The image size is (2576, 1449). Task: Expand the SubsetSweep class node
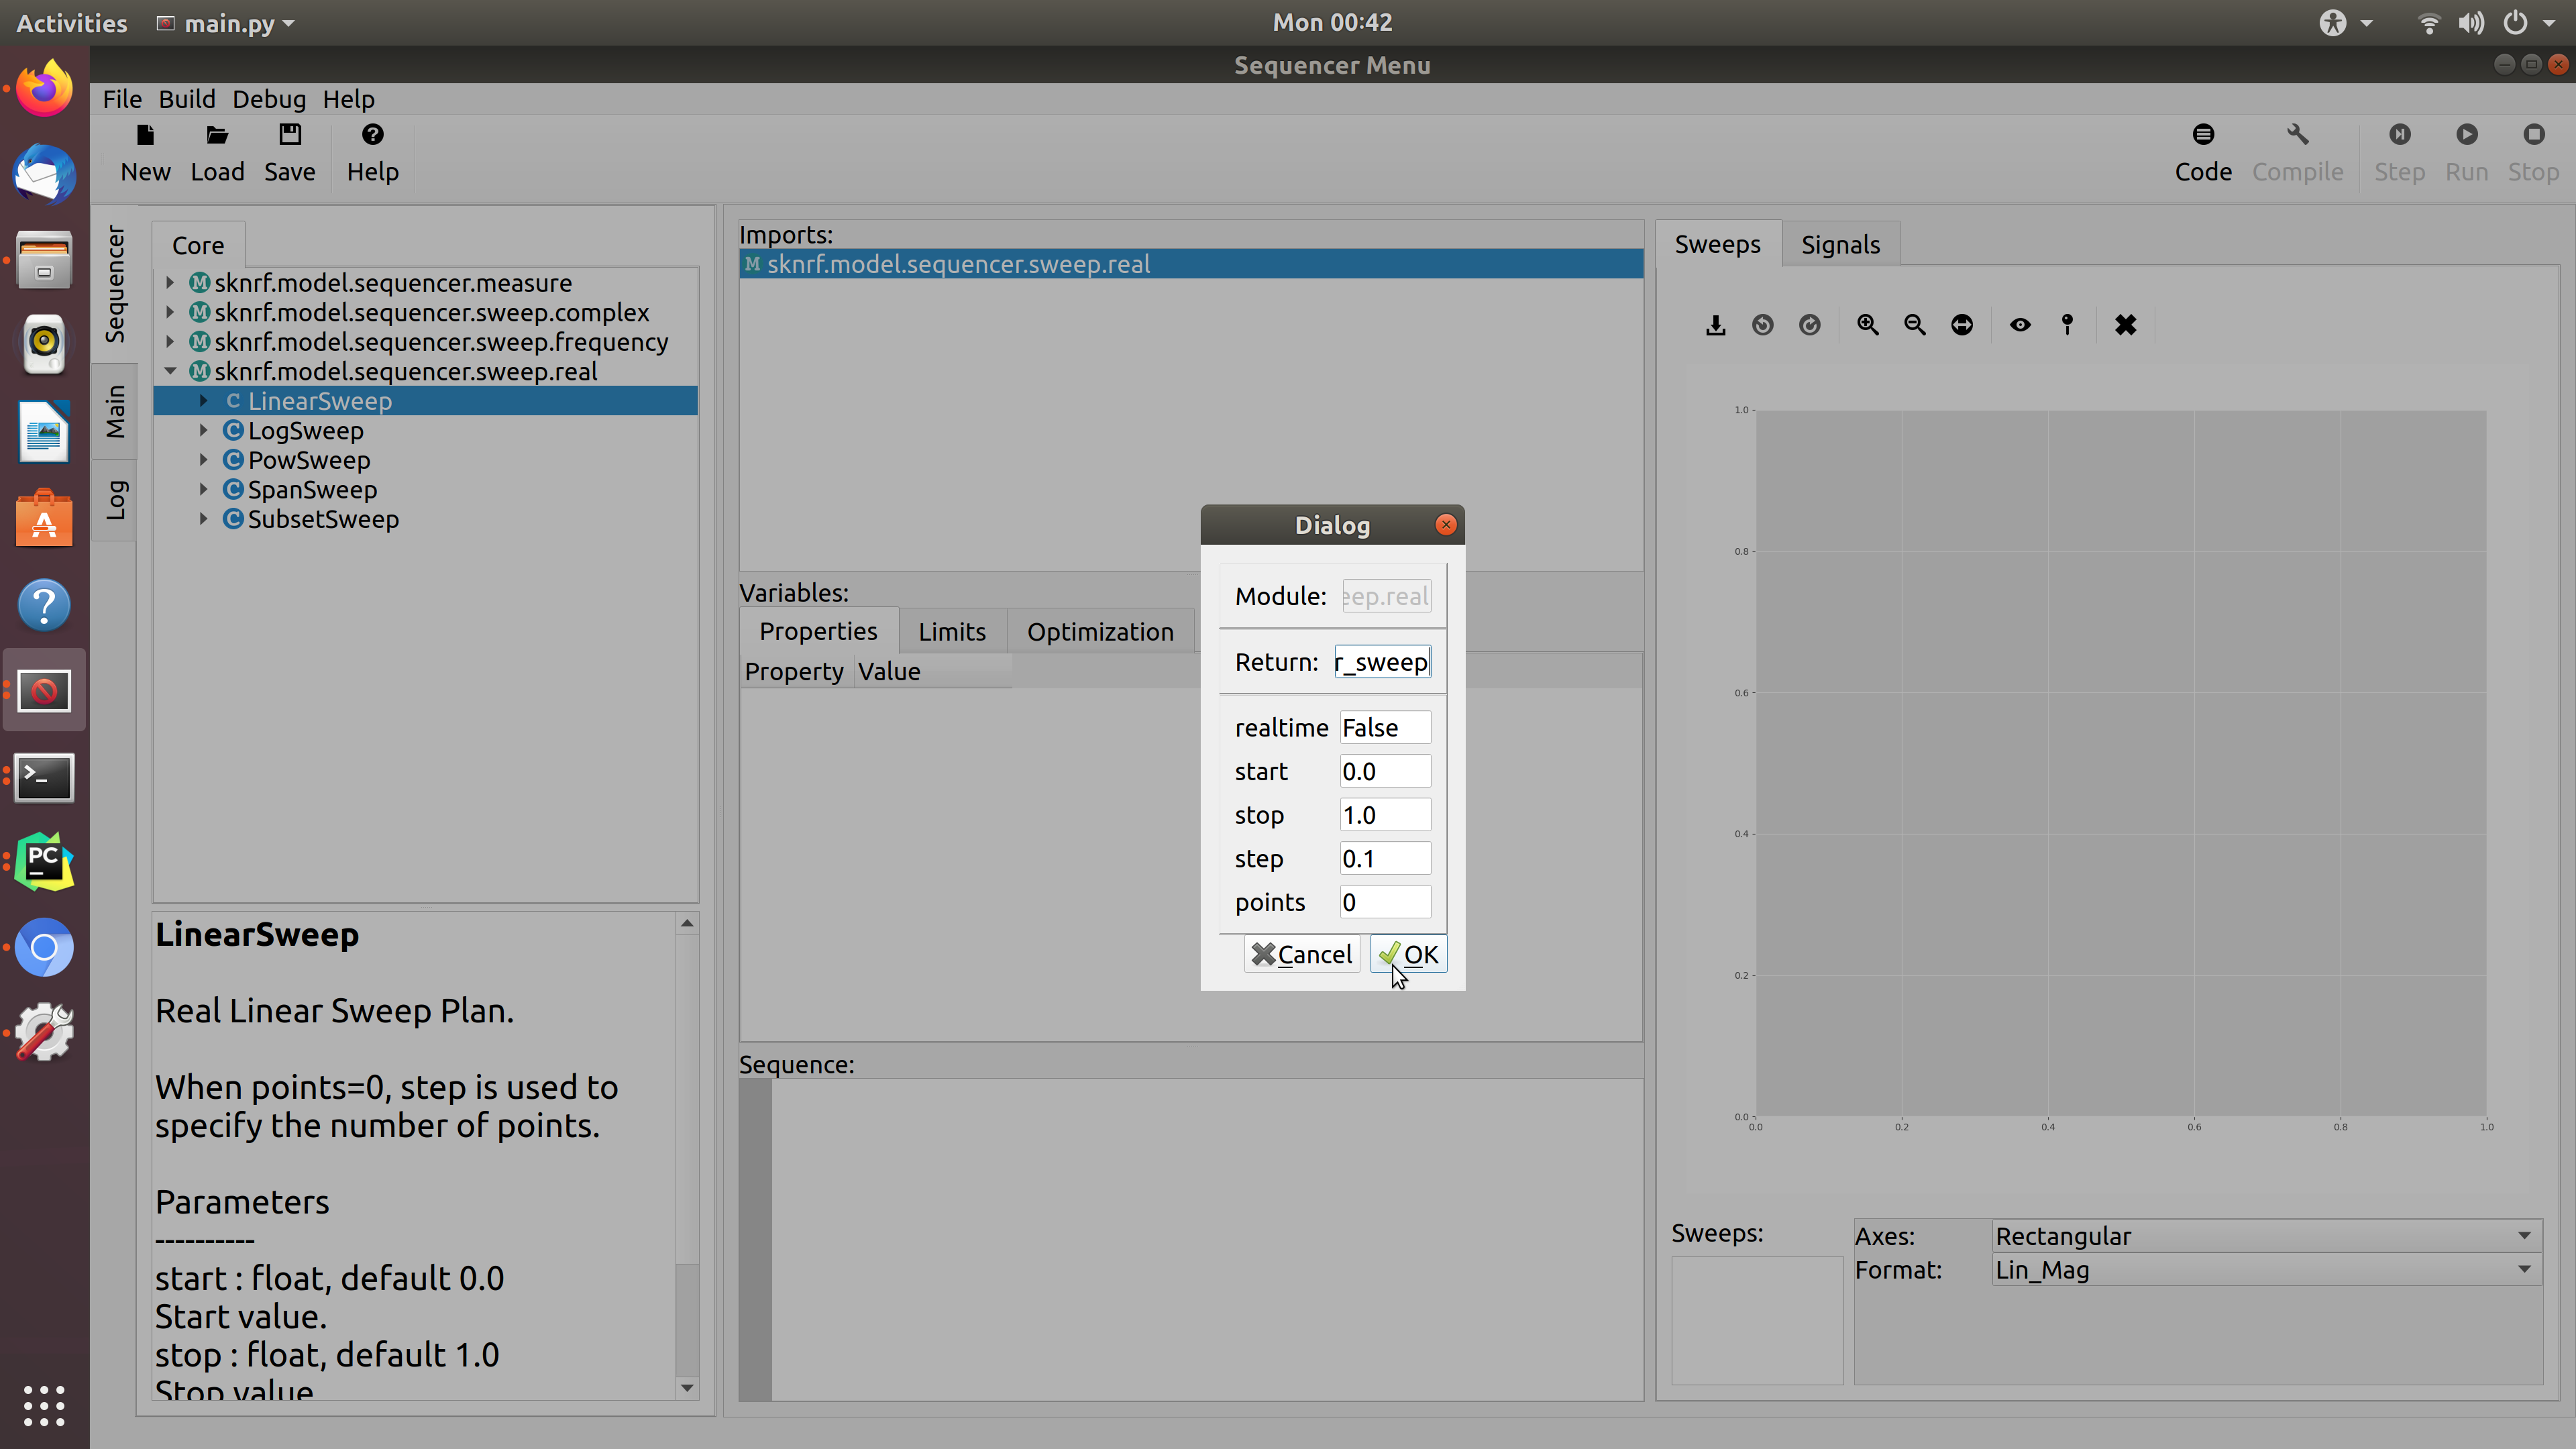coord(204,519)
